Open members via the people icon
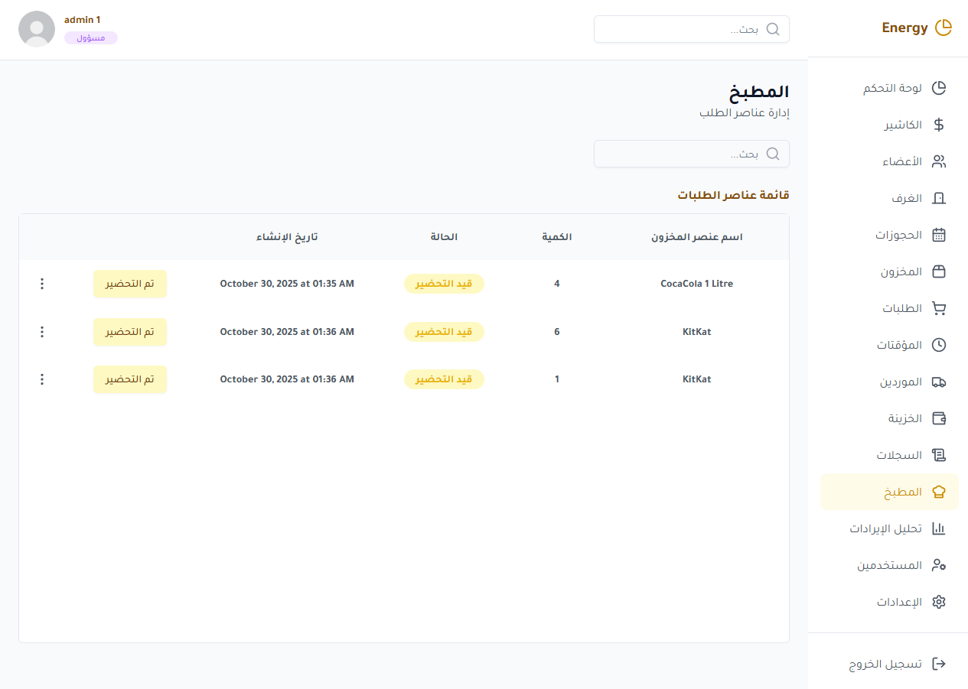Image resolution: width=968 pixels, height=689 pixels. pos(939,161)
